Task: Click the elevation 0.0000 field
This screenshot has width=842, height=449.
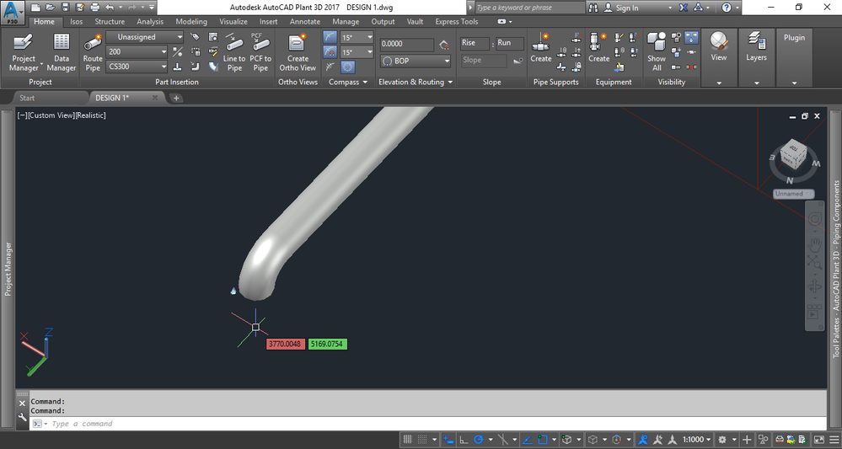Action: click(407, 44)
